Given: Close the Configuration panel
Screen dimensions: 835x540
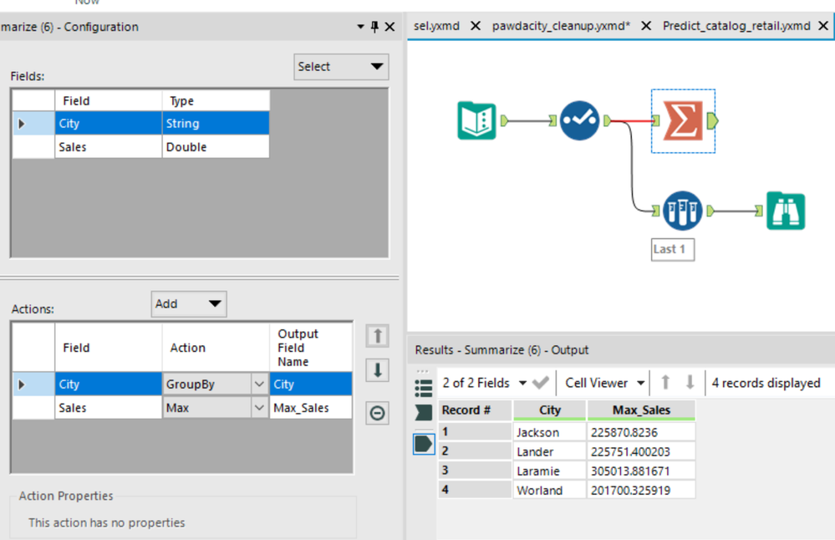Looking at the screenshot, I should pyautogui.click(x=389, y=27).
